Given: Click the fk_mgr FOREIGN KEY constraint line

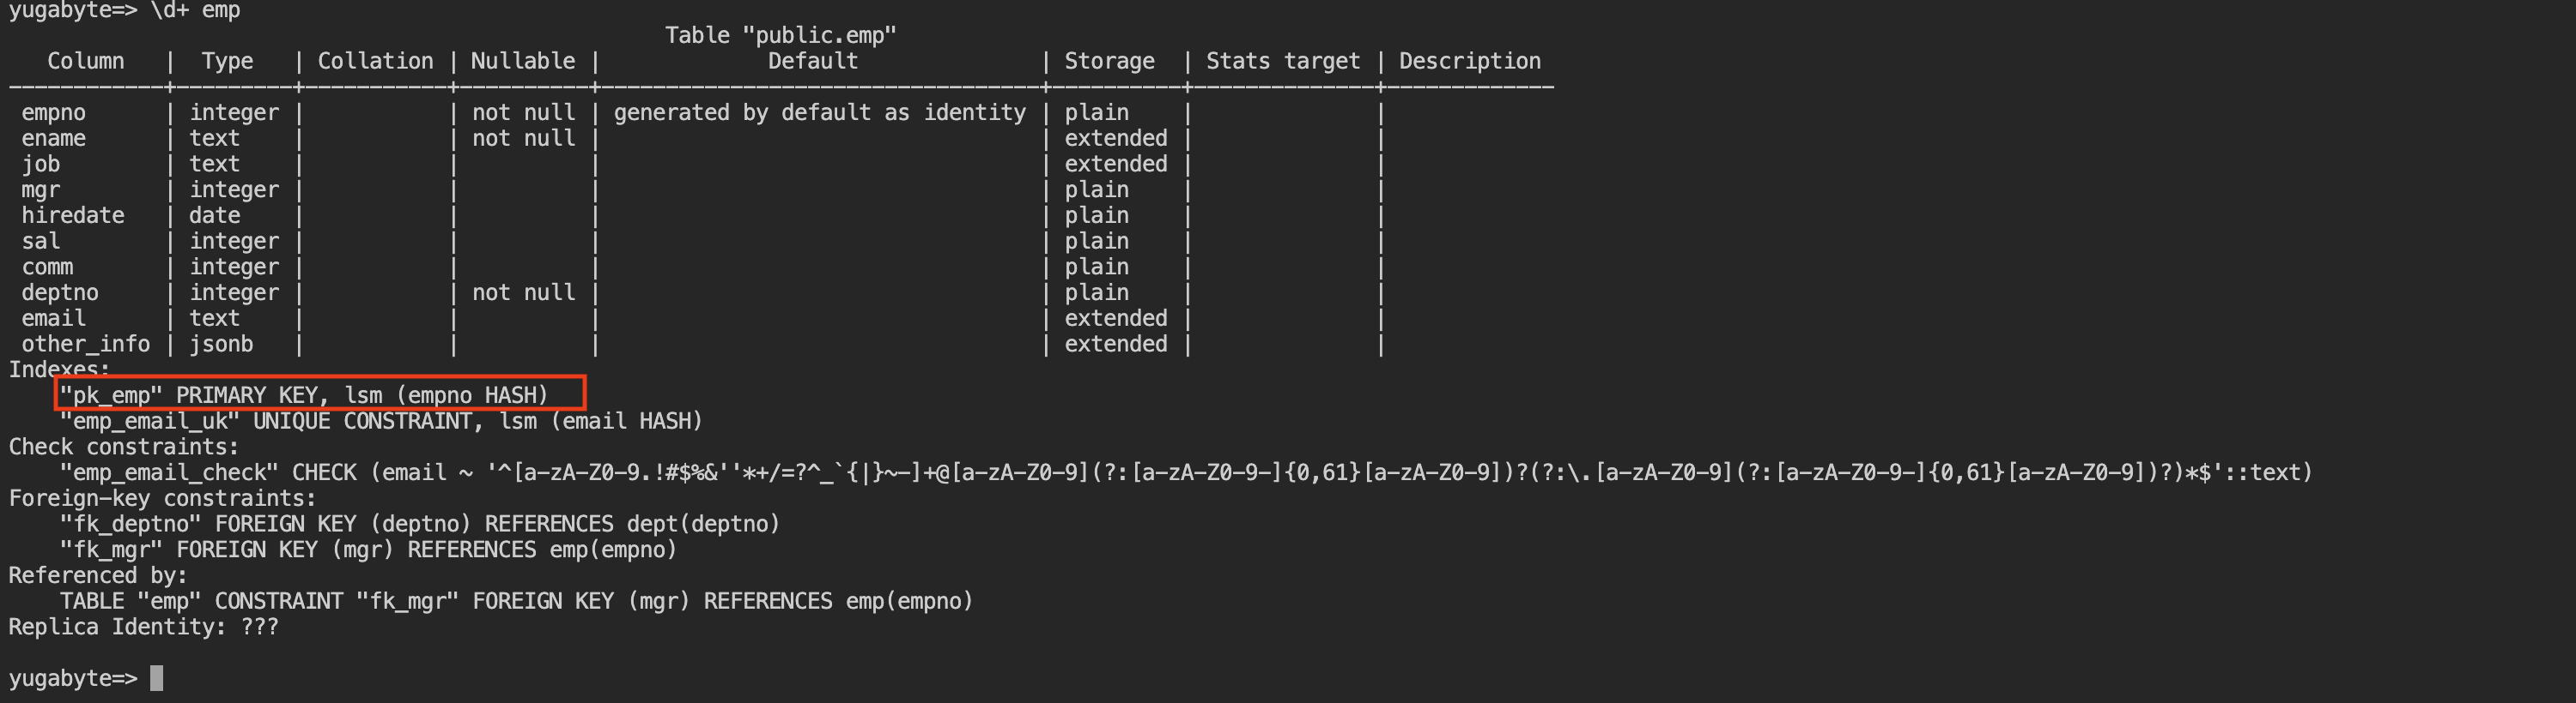Looking at the screenshot, I should (368, 550).
